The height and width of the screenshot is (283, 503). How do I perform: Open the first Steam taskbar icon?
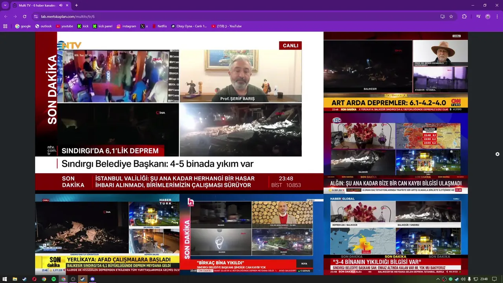pyautogui.click(x=24, y=279)
